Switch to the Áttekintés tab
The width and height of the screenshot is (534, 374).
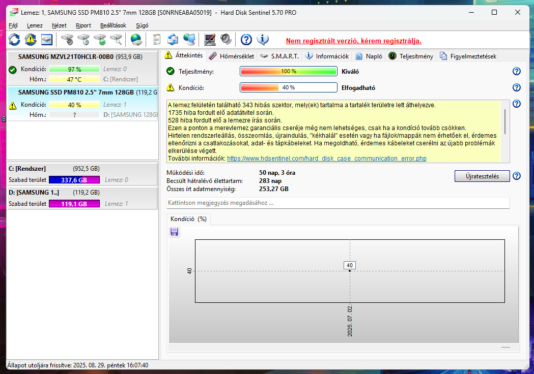point(184,55)
